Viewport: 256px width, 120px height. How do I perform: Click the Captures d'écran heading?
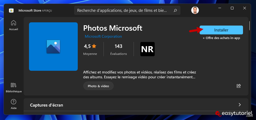(x=47, y=105)
